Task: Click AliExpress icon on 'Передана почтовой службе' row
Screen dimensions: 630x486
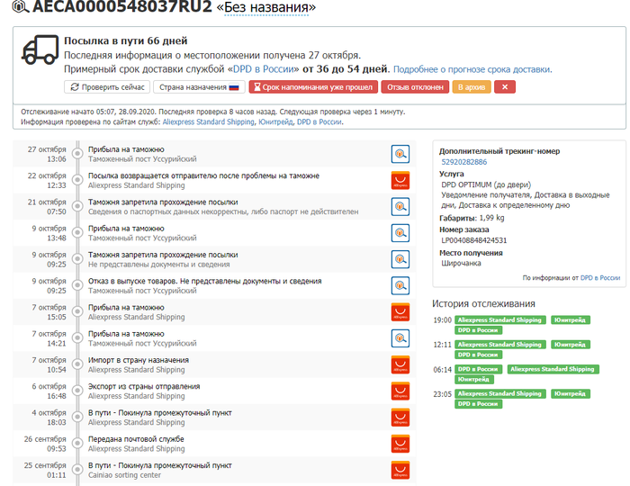Action: click(x=400, y=444)
